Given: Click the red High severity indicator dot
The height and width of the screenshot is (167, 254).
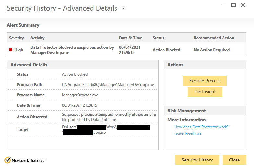Looking at the screenshot, I should pyautogui.click(x=11, y=50).
